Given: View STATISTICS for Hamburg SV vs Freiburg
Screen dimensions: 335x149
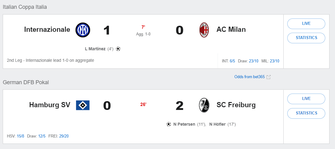Looking at the screenshot, I should click(306, 113).
